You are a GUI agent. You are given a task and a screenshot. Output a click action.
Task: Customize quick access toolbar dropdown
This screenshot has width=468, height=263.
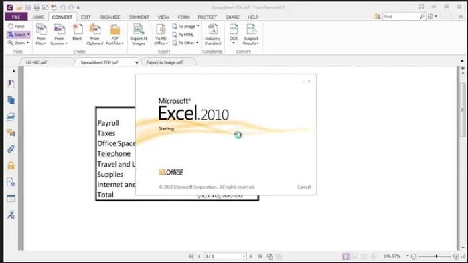pyautogui.click(x=78, y=7)
